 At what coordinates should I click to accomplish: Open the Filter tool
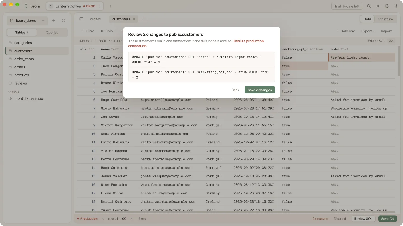87,31
